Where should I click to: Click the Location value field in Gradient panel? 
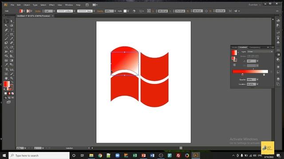pyautogui.click(x=252, y=84)
